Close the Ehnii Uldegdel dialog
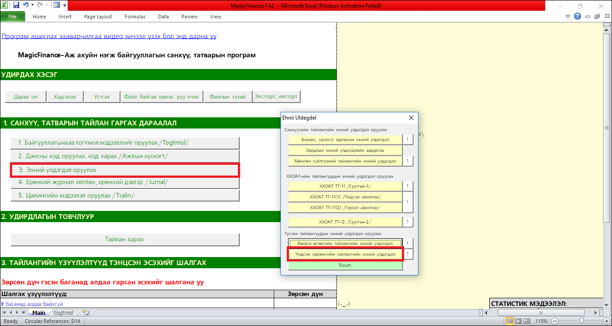 click(411, 118)
